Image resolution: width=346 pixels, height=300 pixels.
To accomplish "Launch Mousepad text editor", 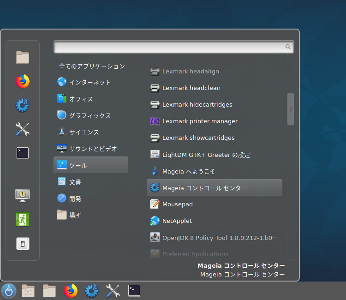I will click(x=215, y=204).
